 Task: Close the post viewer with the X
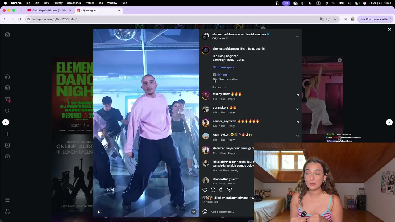point(389,30)
